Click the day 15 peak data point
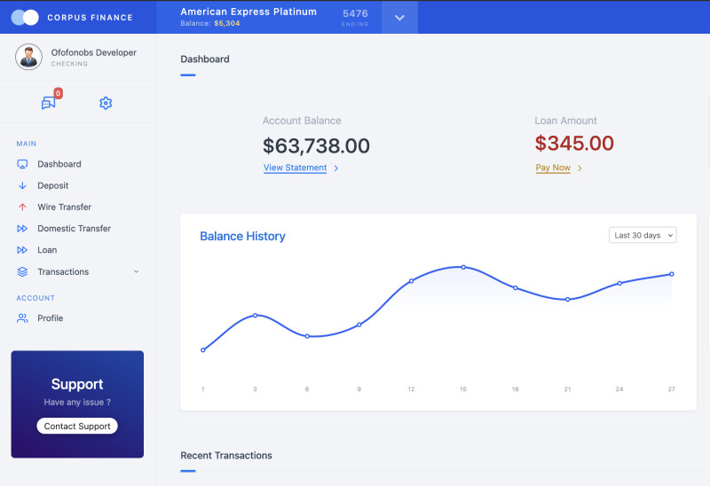The width and height of the screenshot is (710, 486). [463, 267]
